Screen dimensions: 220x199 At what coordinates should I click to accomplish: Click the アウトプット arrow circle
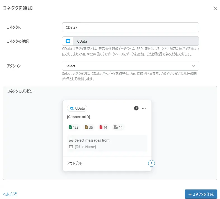[152, 163]
